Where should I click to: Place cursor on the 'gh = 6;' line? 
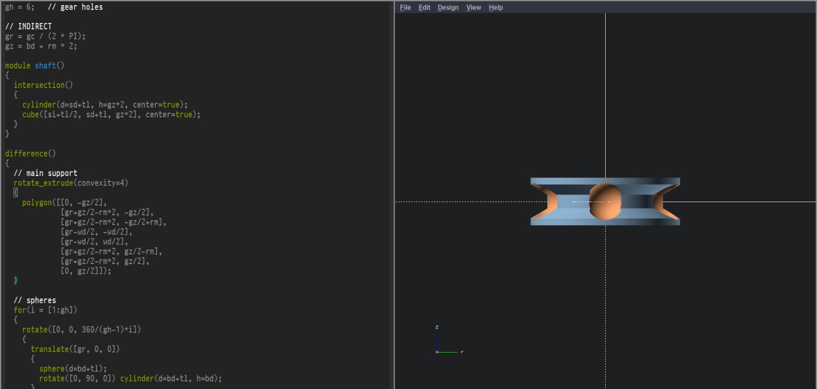pyautogui.click(x=20, y=7)
